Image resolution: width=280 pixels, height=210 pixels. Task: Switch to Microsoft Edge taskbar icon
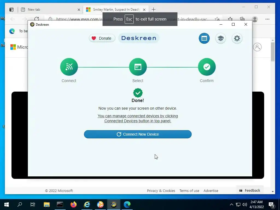[127, 204]
